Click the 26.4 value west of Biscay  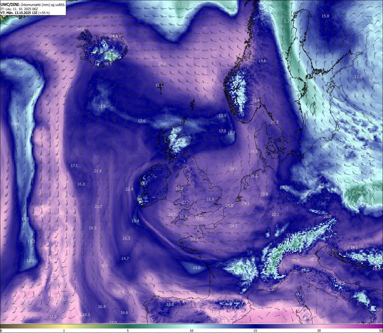click(104, 266)
